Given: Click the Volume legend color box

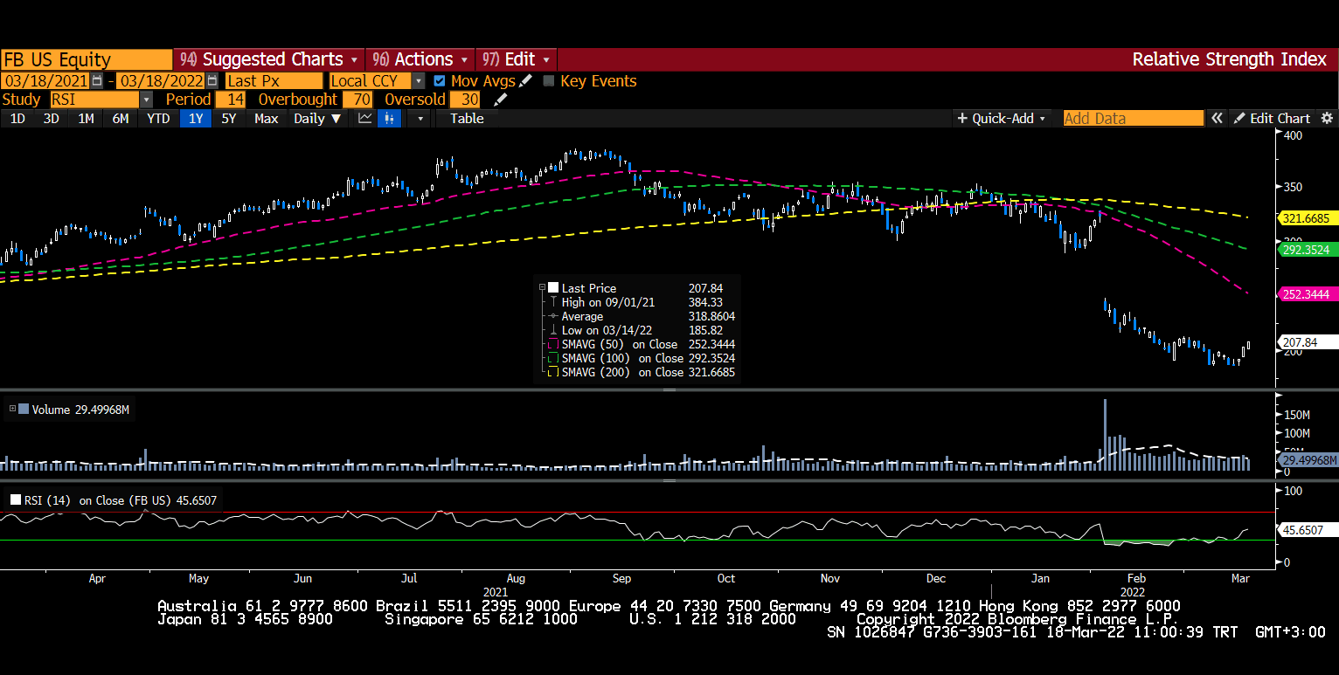Looking at the screenshot, I should (24, 409).
